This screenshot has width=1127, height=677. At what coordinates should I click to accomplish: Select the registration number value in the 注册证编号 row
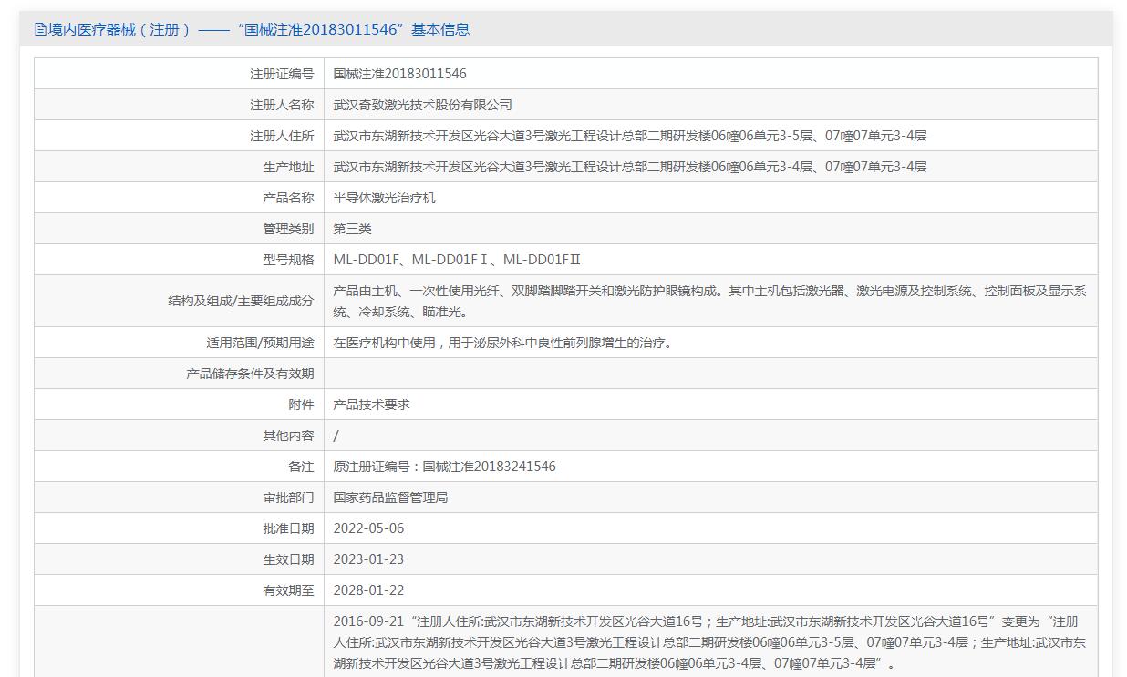point(399,74)
